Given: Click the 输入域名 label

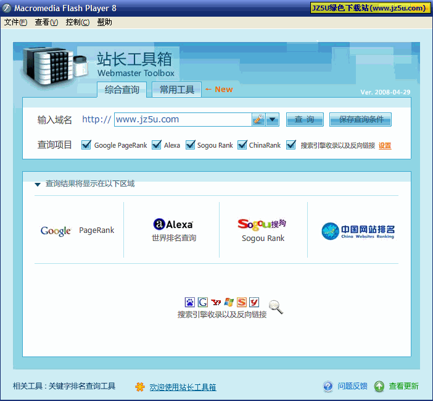Looking at the screenshot, I should pos(54,120).
